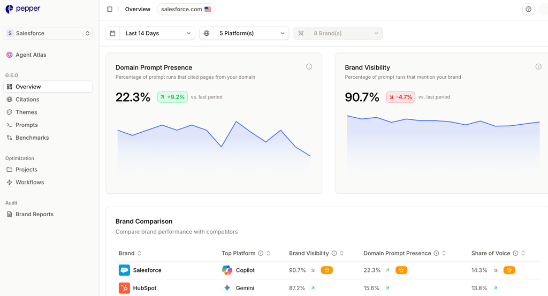Click info icon next to Brand Visibility column
The height and width of the screenshot is (296, 548).
334,253
